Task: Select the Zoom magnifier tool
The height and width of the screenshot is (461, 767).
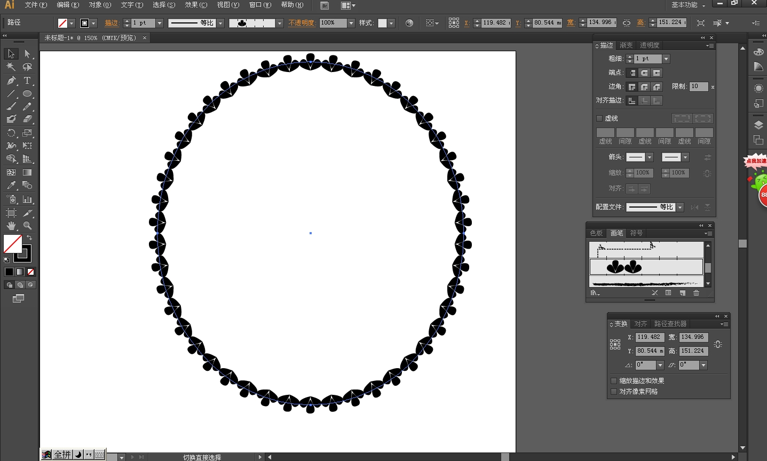Action: (x=27, y=226)
